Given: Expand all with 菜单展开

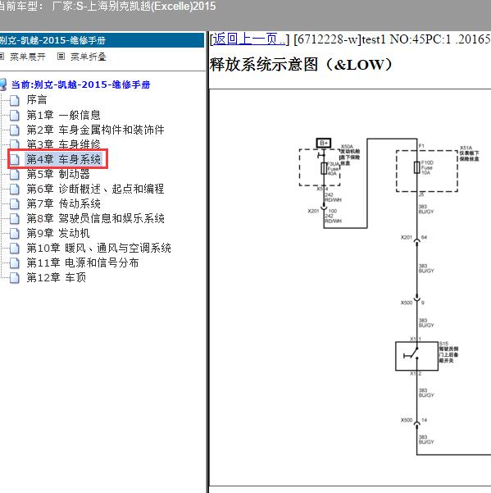Looking at the screenshot, I should (x=28, y=57).
